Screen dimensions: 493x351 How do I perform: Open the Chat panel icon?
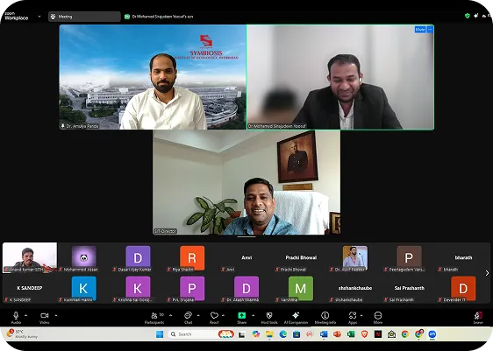188,315
